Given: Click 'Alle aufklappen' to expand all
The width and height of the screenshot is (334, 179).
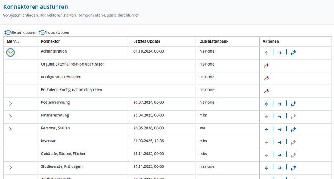Looking at the screenshot, I should coord(20,33).
